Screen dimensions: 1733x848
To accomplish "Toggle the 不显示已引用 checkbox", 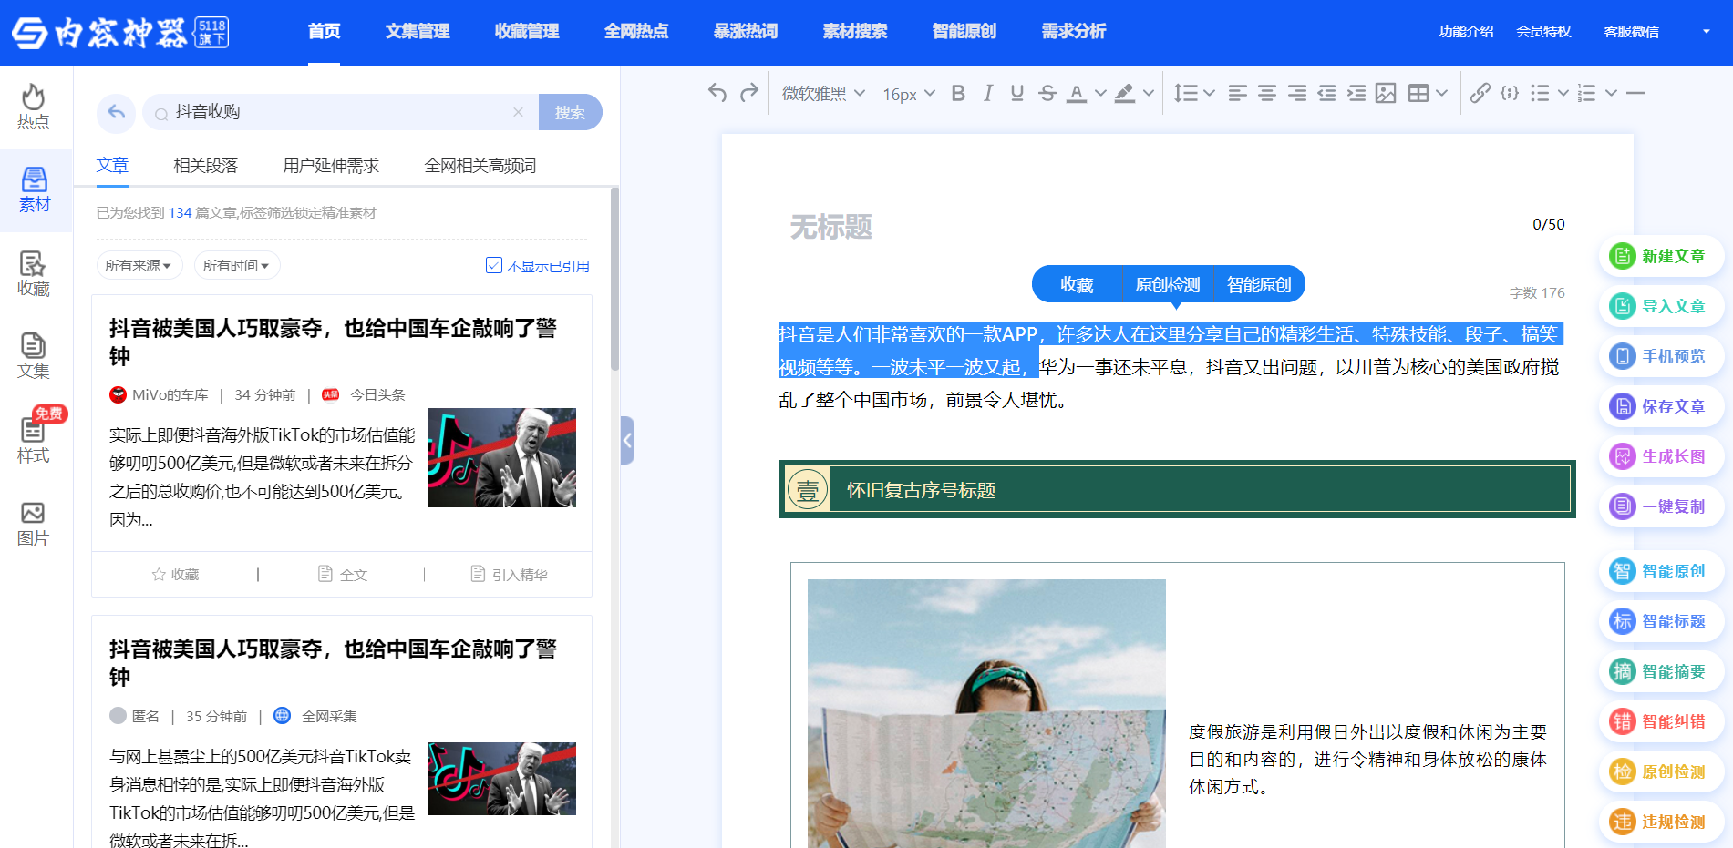I will tap(494, 265).
